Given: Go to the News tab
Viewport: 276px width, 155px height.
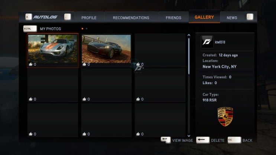Looking at the screenshot, I should [x=232, y=18].
